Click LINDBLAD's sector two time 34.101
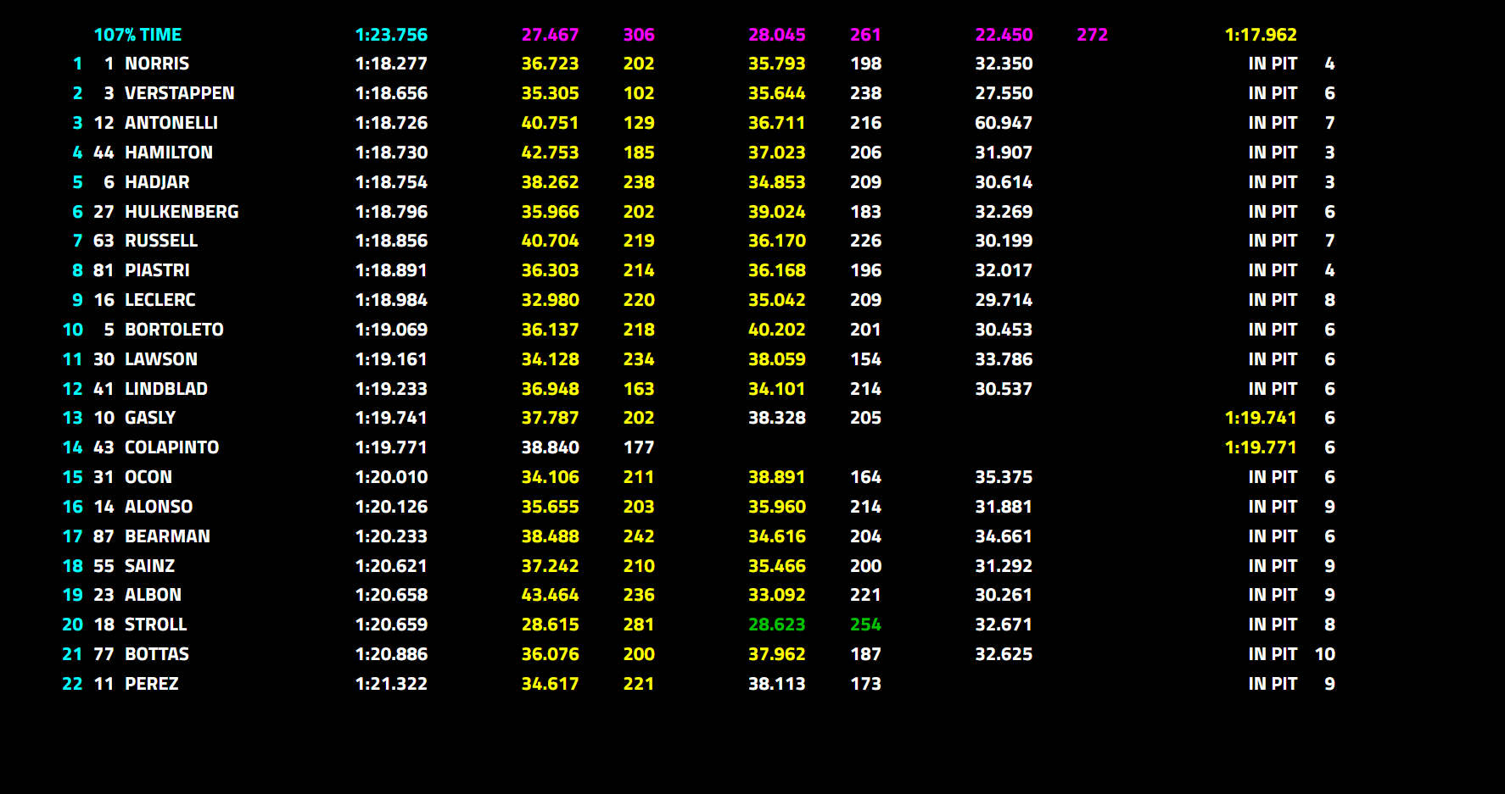 [776, 389]
